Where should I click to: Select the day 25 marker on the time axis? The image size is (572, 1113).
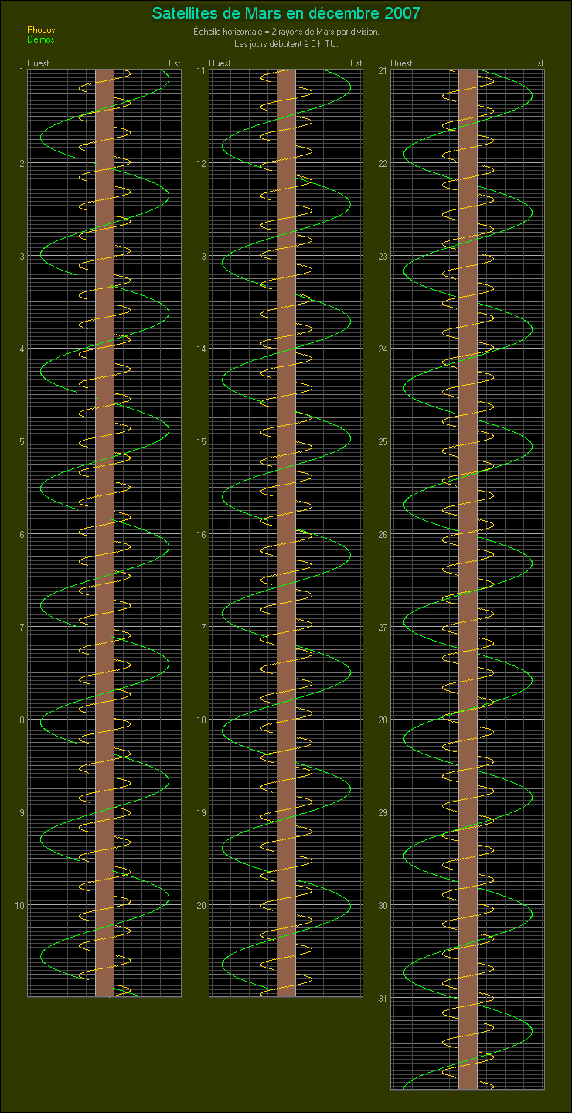coord(382,441)
